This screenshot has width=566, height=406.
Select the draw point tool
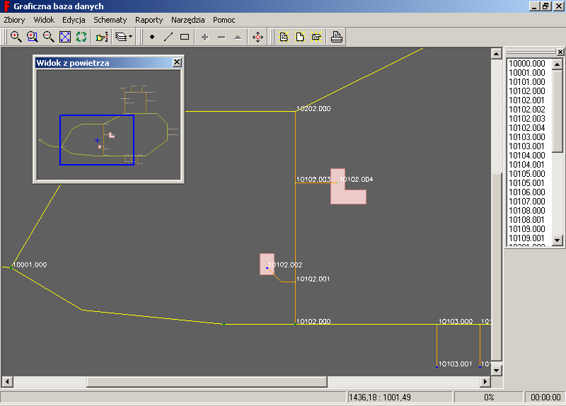click(x=152, y=37)
